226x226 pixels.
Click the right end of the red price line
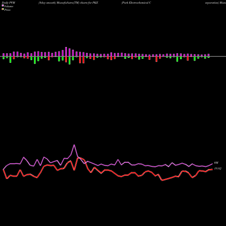click(x=212, y=169)
